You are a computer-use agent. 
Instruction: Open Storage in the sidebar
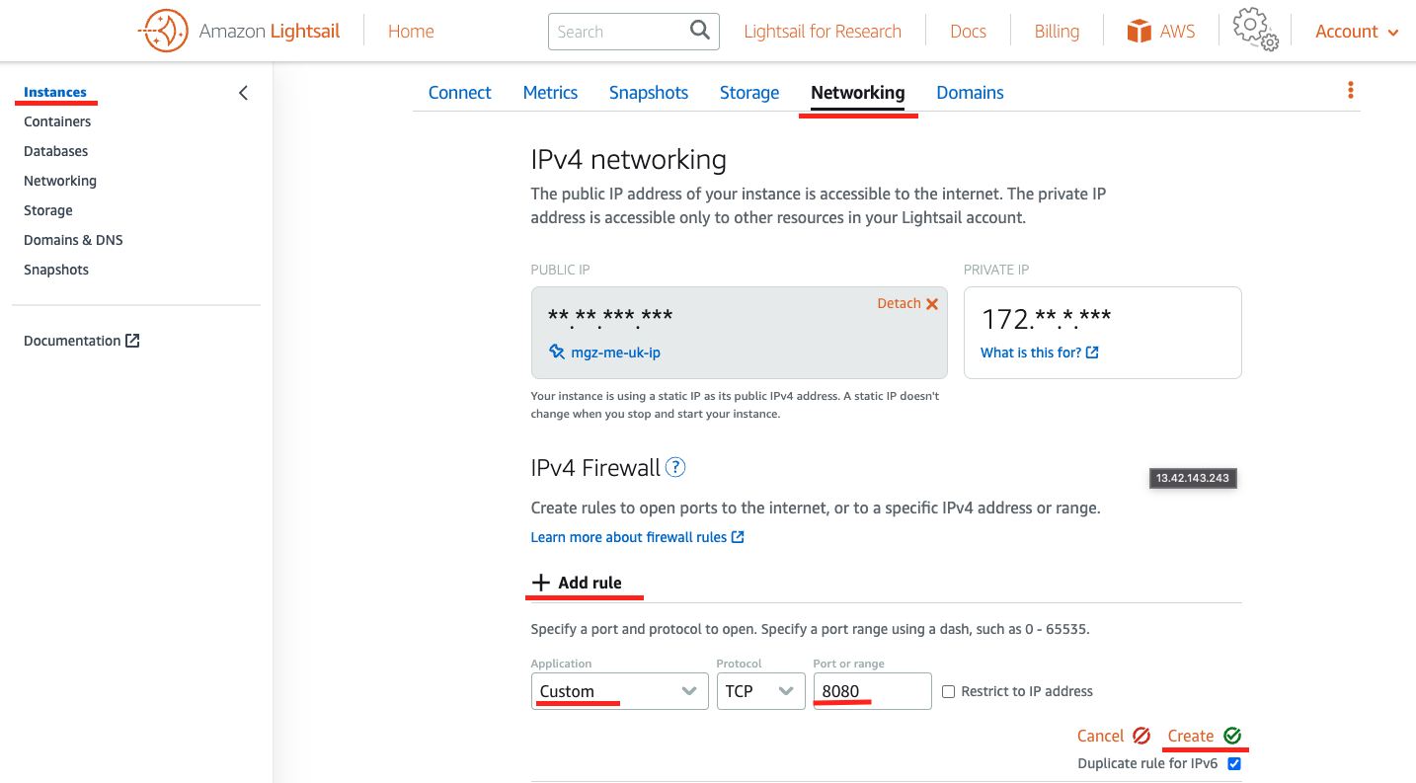click(x=48, y=210)
